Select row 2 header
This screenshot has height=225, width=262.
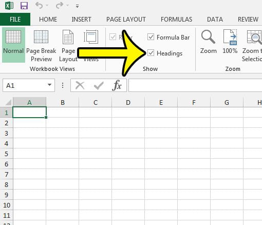(x=6, y=123)
